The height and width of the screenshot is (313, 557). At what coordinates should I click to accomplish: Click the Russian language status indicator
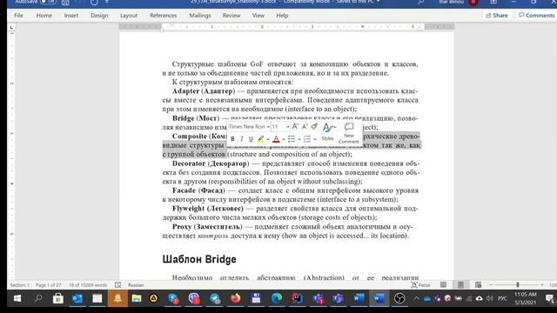click(x=136, y=285)
